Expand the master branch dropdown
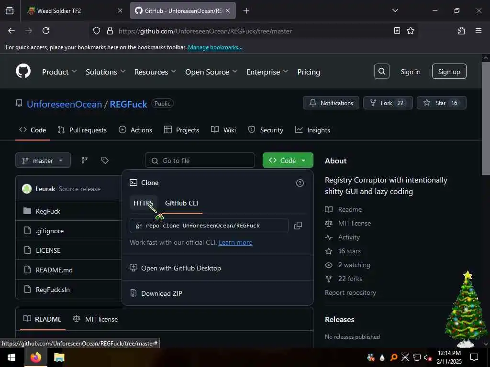Screen dimensions: 490x367 (x=43, y=161)
